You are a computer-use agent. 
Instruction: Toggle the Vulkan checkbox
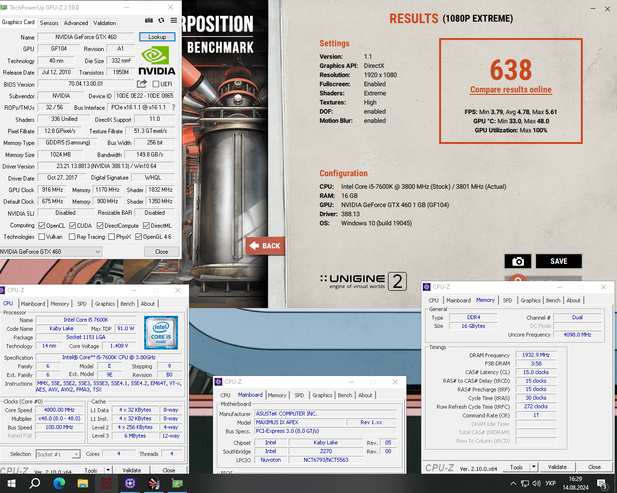[42, 237]
